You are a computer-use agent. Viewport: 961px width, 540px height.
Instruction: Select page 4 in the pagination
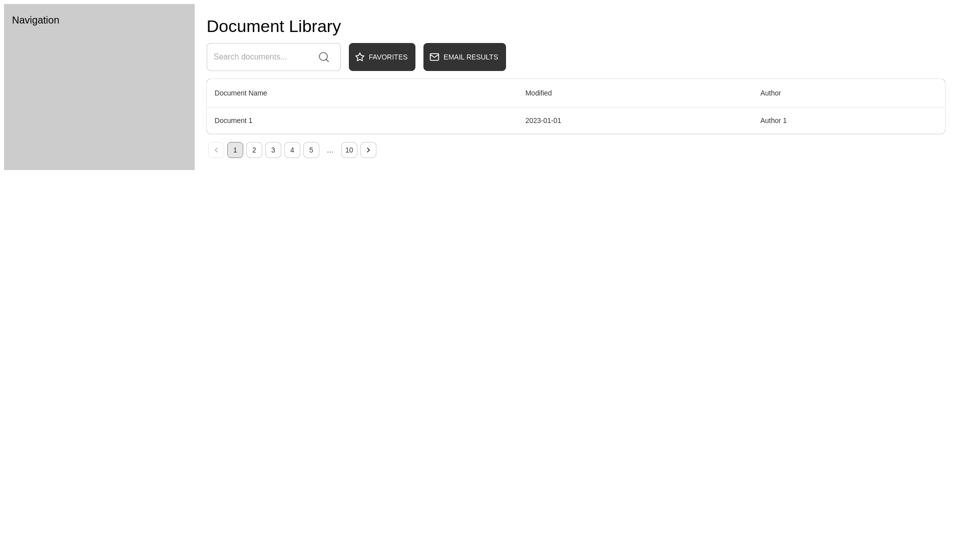coord(292,150)
